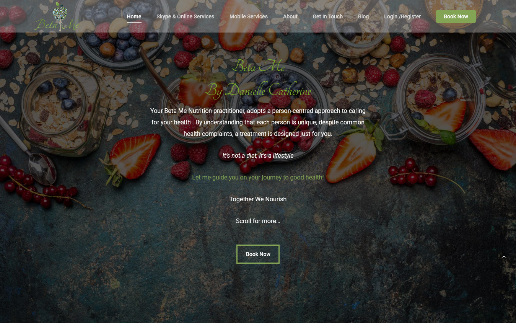Click the 'Beta Me' script text in header logo

(x=57, y=25)
